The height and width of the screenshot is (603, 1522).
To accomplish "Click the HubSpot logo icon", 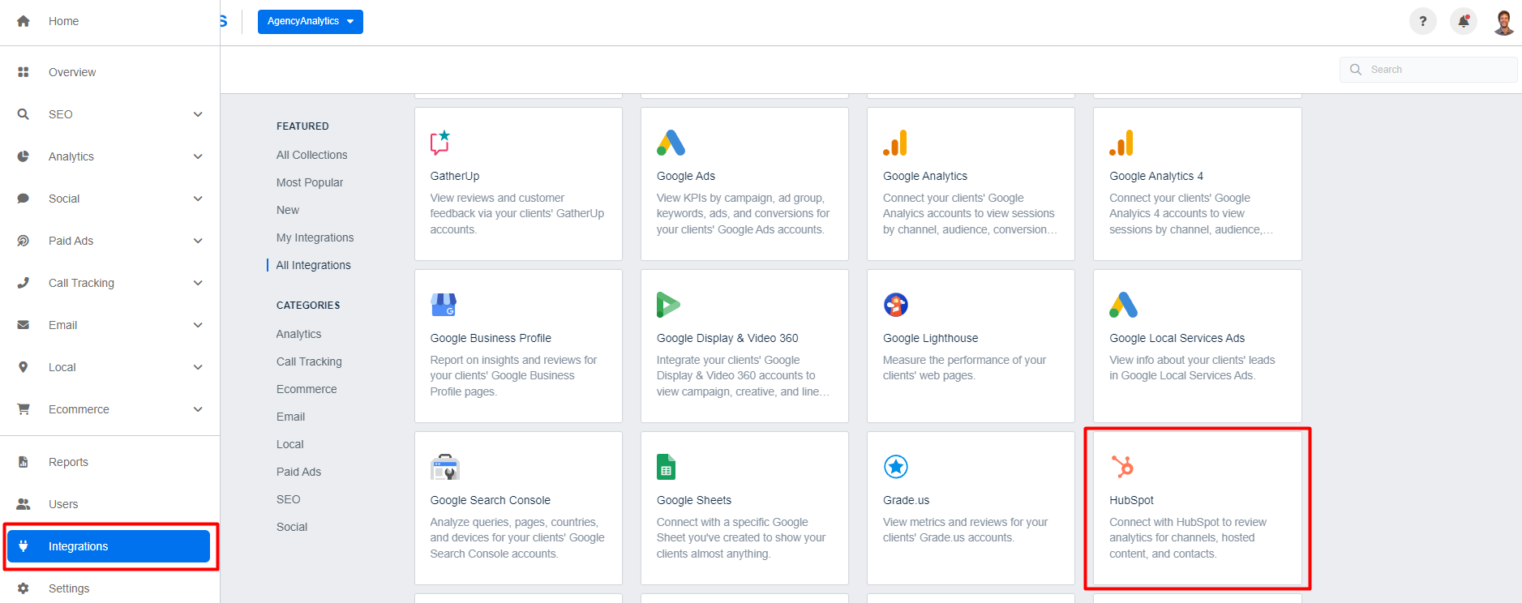I will 1122,467.
